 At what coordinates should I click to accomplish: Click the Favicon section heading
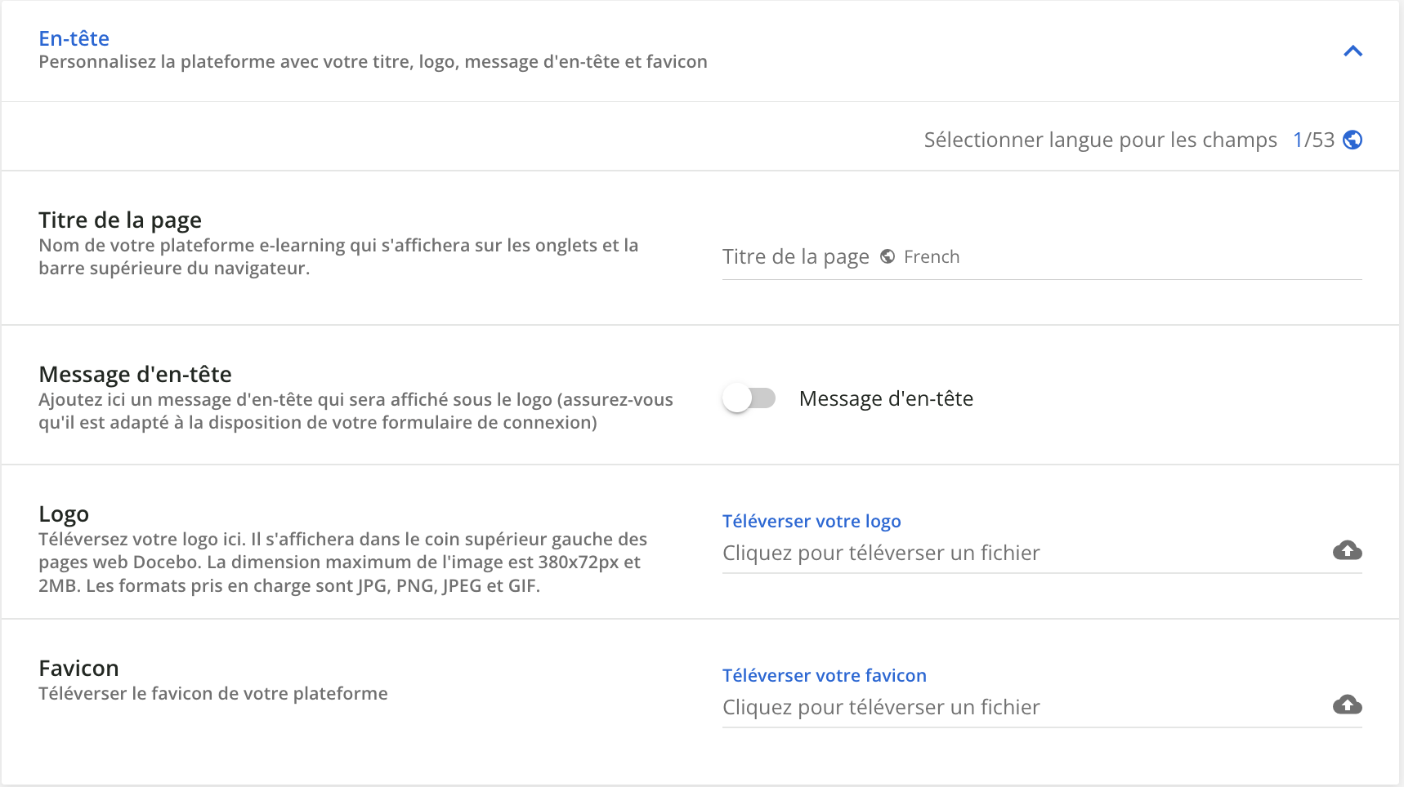(x=78, y=668)
